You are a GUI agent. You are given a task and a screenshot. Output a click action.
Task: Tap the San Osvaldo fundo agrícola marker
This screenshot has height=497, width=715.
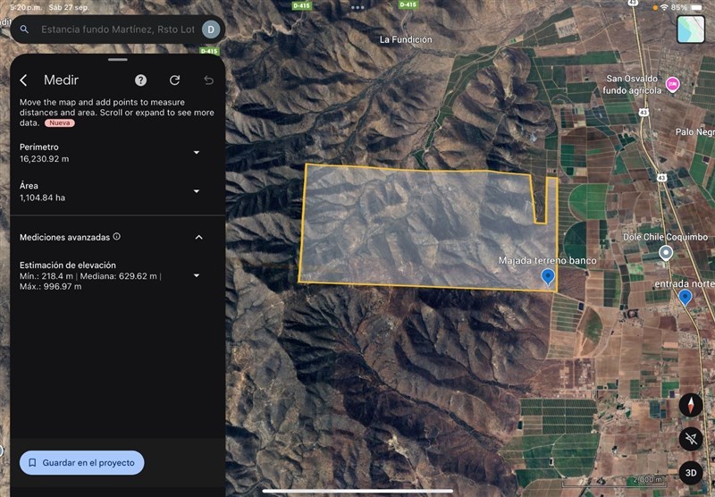672,85
